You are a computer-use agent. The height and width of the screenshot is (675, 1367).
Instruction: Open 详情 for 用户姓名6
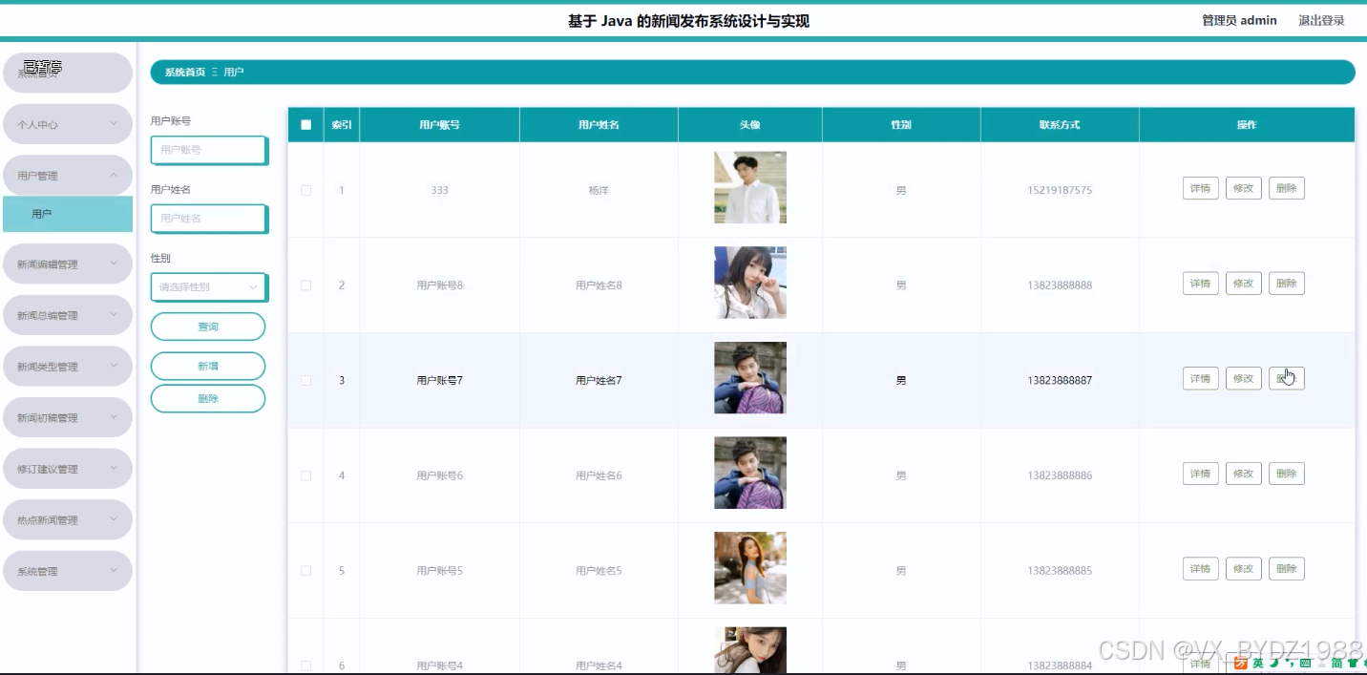(x=1201, y=474)
